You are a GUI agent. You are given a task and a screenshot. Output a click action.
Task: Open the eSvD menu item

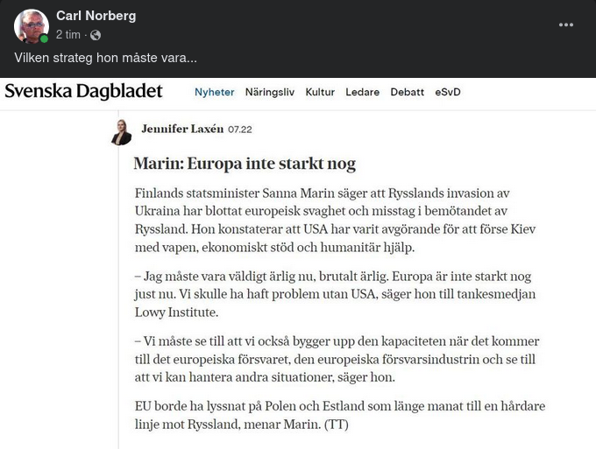point(448,92)
